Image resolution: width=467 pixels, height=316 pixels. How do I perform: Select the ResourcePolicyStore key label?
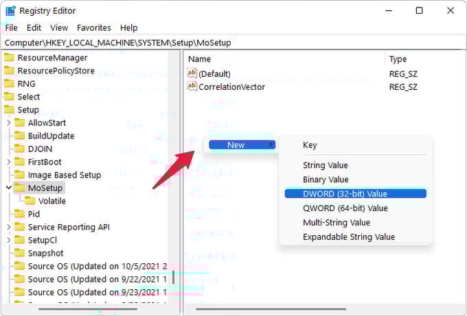pyautogui.click(x=56, y=71)
